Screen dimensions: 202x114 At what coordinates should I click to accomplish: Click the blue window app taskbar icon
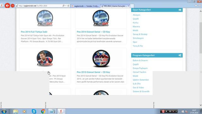pos(52,111)
